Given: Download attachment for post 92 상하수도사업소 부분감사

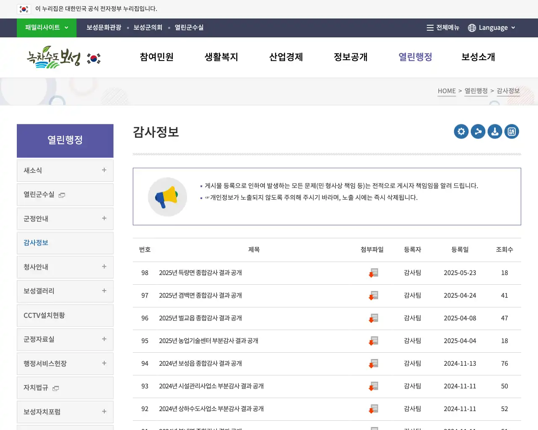Looking at the screenshot, I should point(373,409).
